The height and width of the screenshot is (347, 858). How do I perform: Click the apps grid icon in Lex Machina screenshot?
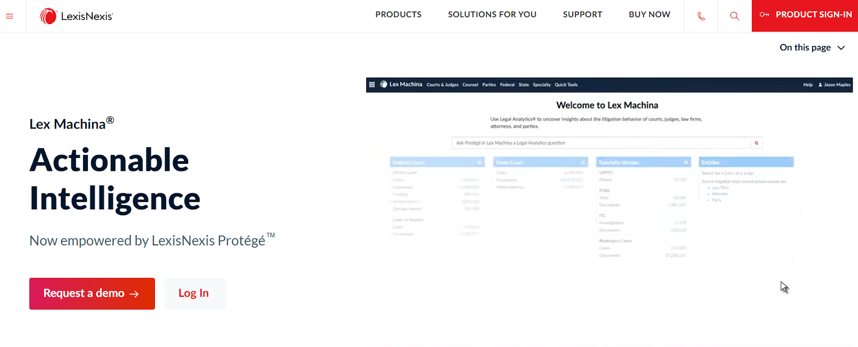pos(372,85)
